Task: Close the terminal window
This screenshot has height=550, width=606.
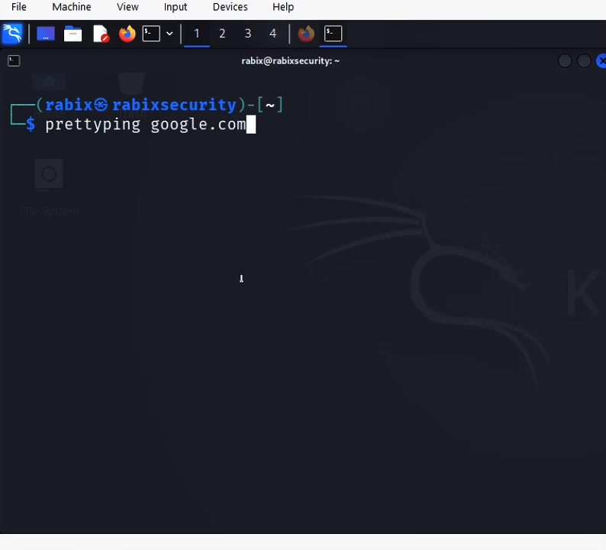Action: [601, 60]
